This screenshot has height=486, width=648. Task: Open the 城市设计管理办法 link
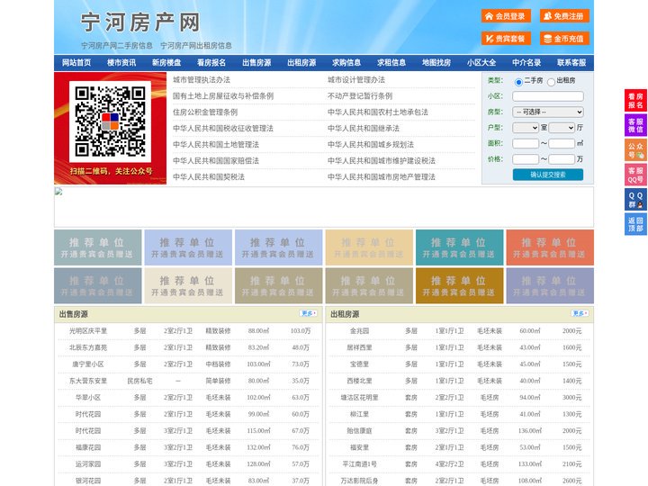point(356,80)
